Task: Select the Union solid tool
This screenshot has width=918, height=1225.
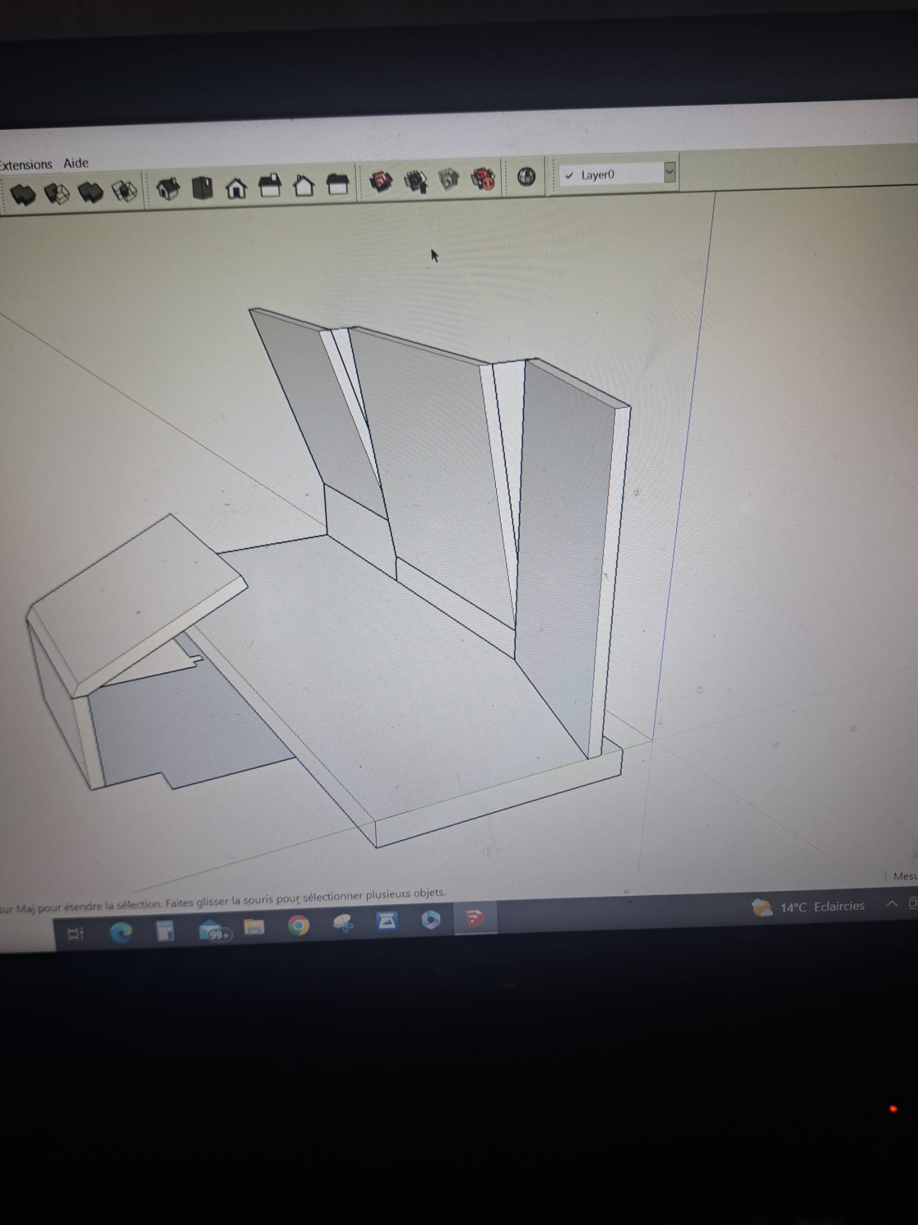Action: coord(22,194)
